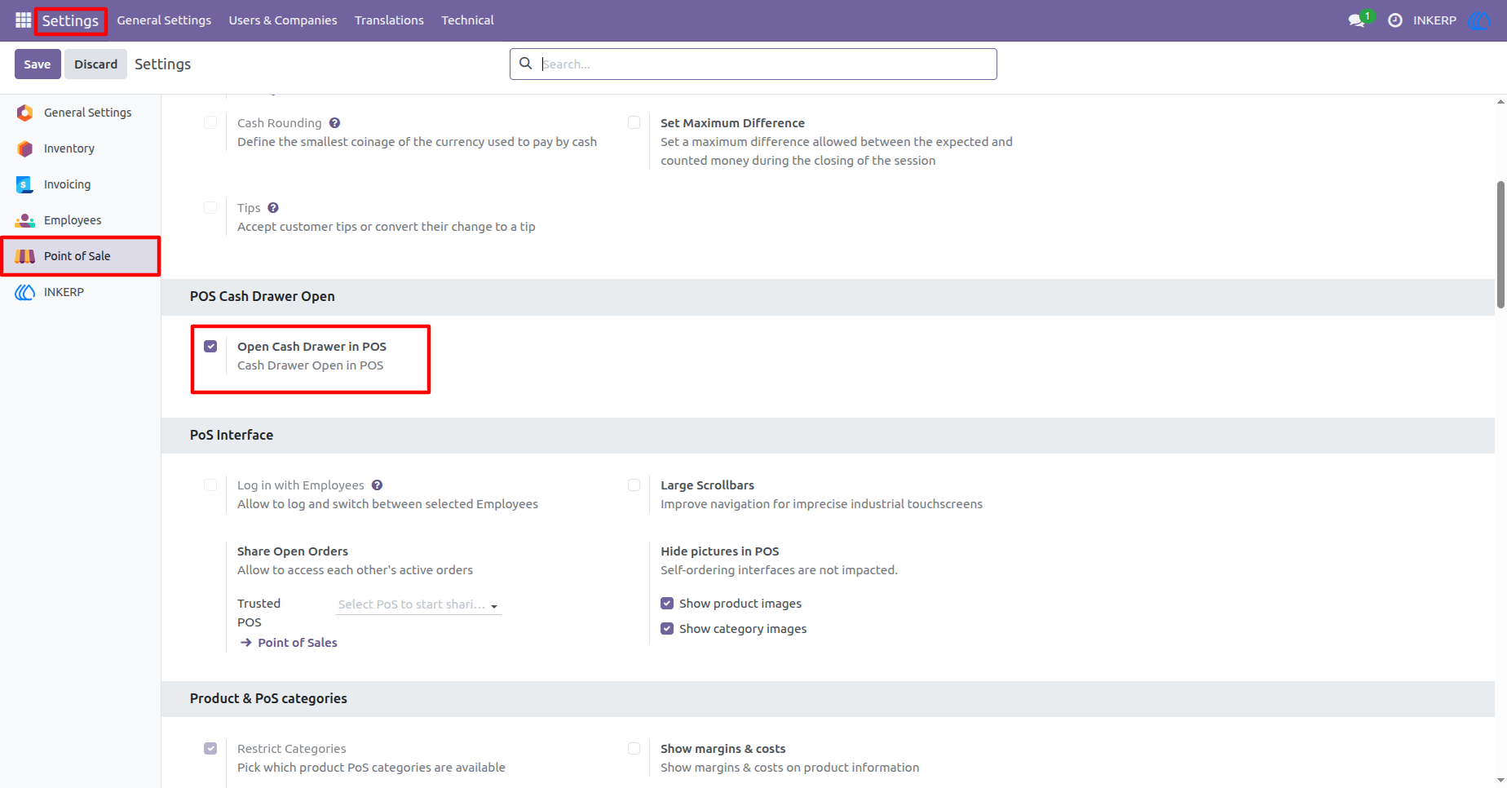The width and height of the screenshot is (1507, 788).
Task: Uncheck Show product images
Action: click(x=667, y=604)
